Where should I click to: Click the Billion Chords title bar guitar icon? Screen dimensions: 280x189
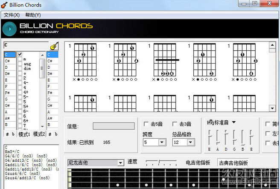click(4, 5)
